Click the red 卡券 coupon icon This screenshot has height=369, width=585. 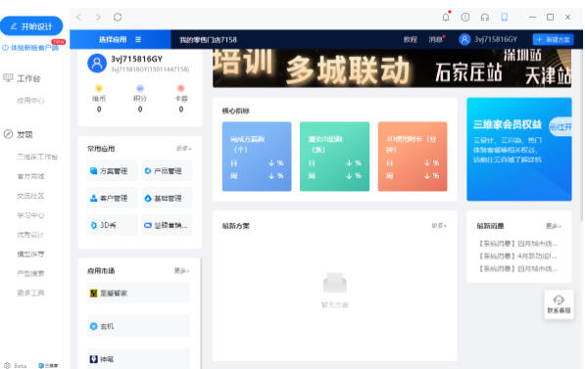click(x=181, y=88)
